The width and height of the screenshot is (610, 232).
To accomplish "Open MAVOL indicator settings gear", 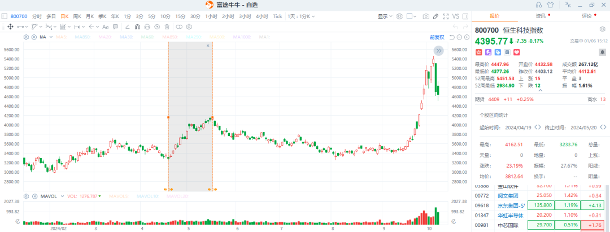I will [x=26, y=196].
